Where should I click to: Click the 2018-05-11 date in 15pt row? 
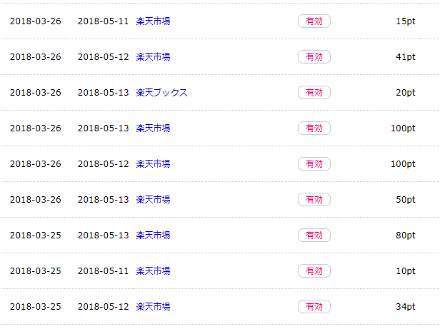[103, 21]
